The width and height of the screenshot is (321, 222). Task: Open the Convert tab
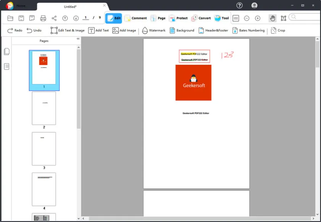[201, 18]
